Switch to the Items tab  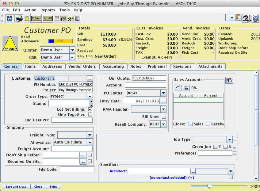pos(30,66)
